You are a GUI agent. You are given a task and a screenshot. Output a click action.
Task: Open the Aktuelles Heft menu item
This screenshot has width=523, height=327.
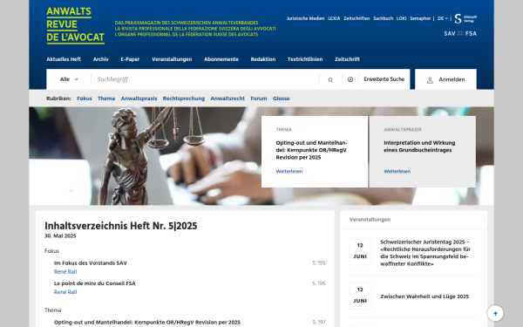tap(64, 59)
